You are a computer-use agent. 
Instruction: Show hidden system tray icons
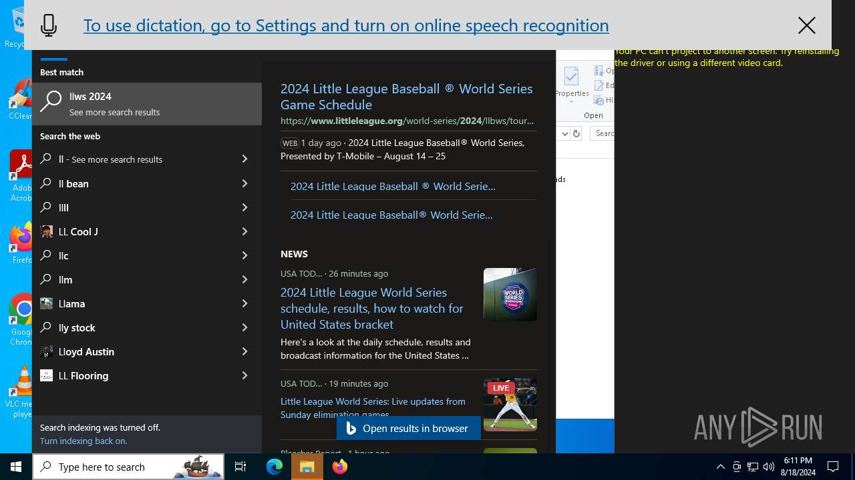click(x=720, y=467)
